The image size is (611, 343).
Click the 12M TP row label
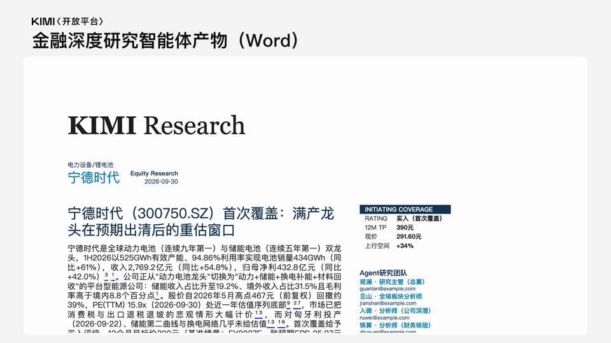(x=376, y=227)
